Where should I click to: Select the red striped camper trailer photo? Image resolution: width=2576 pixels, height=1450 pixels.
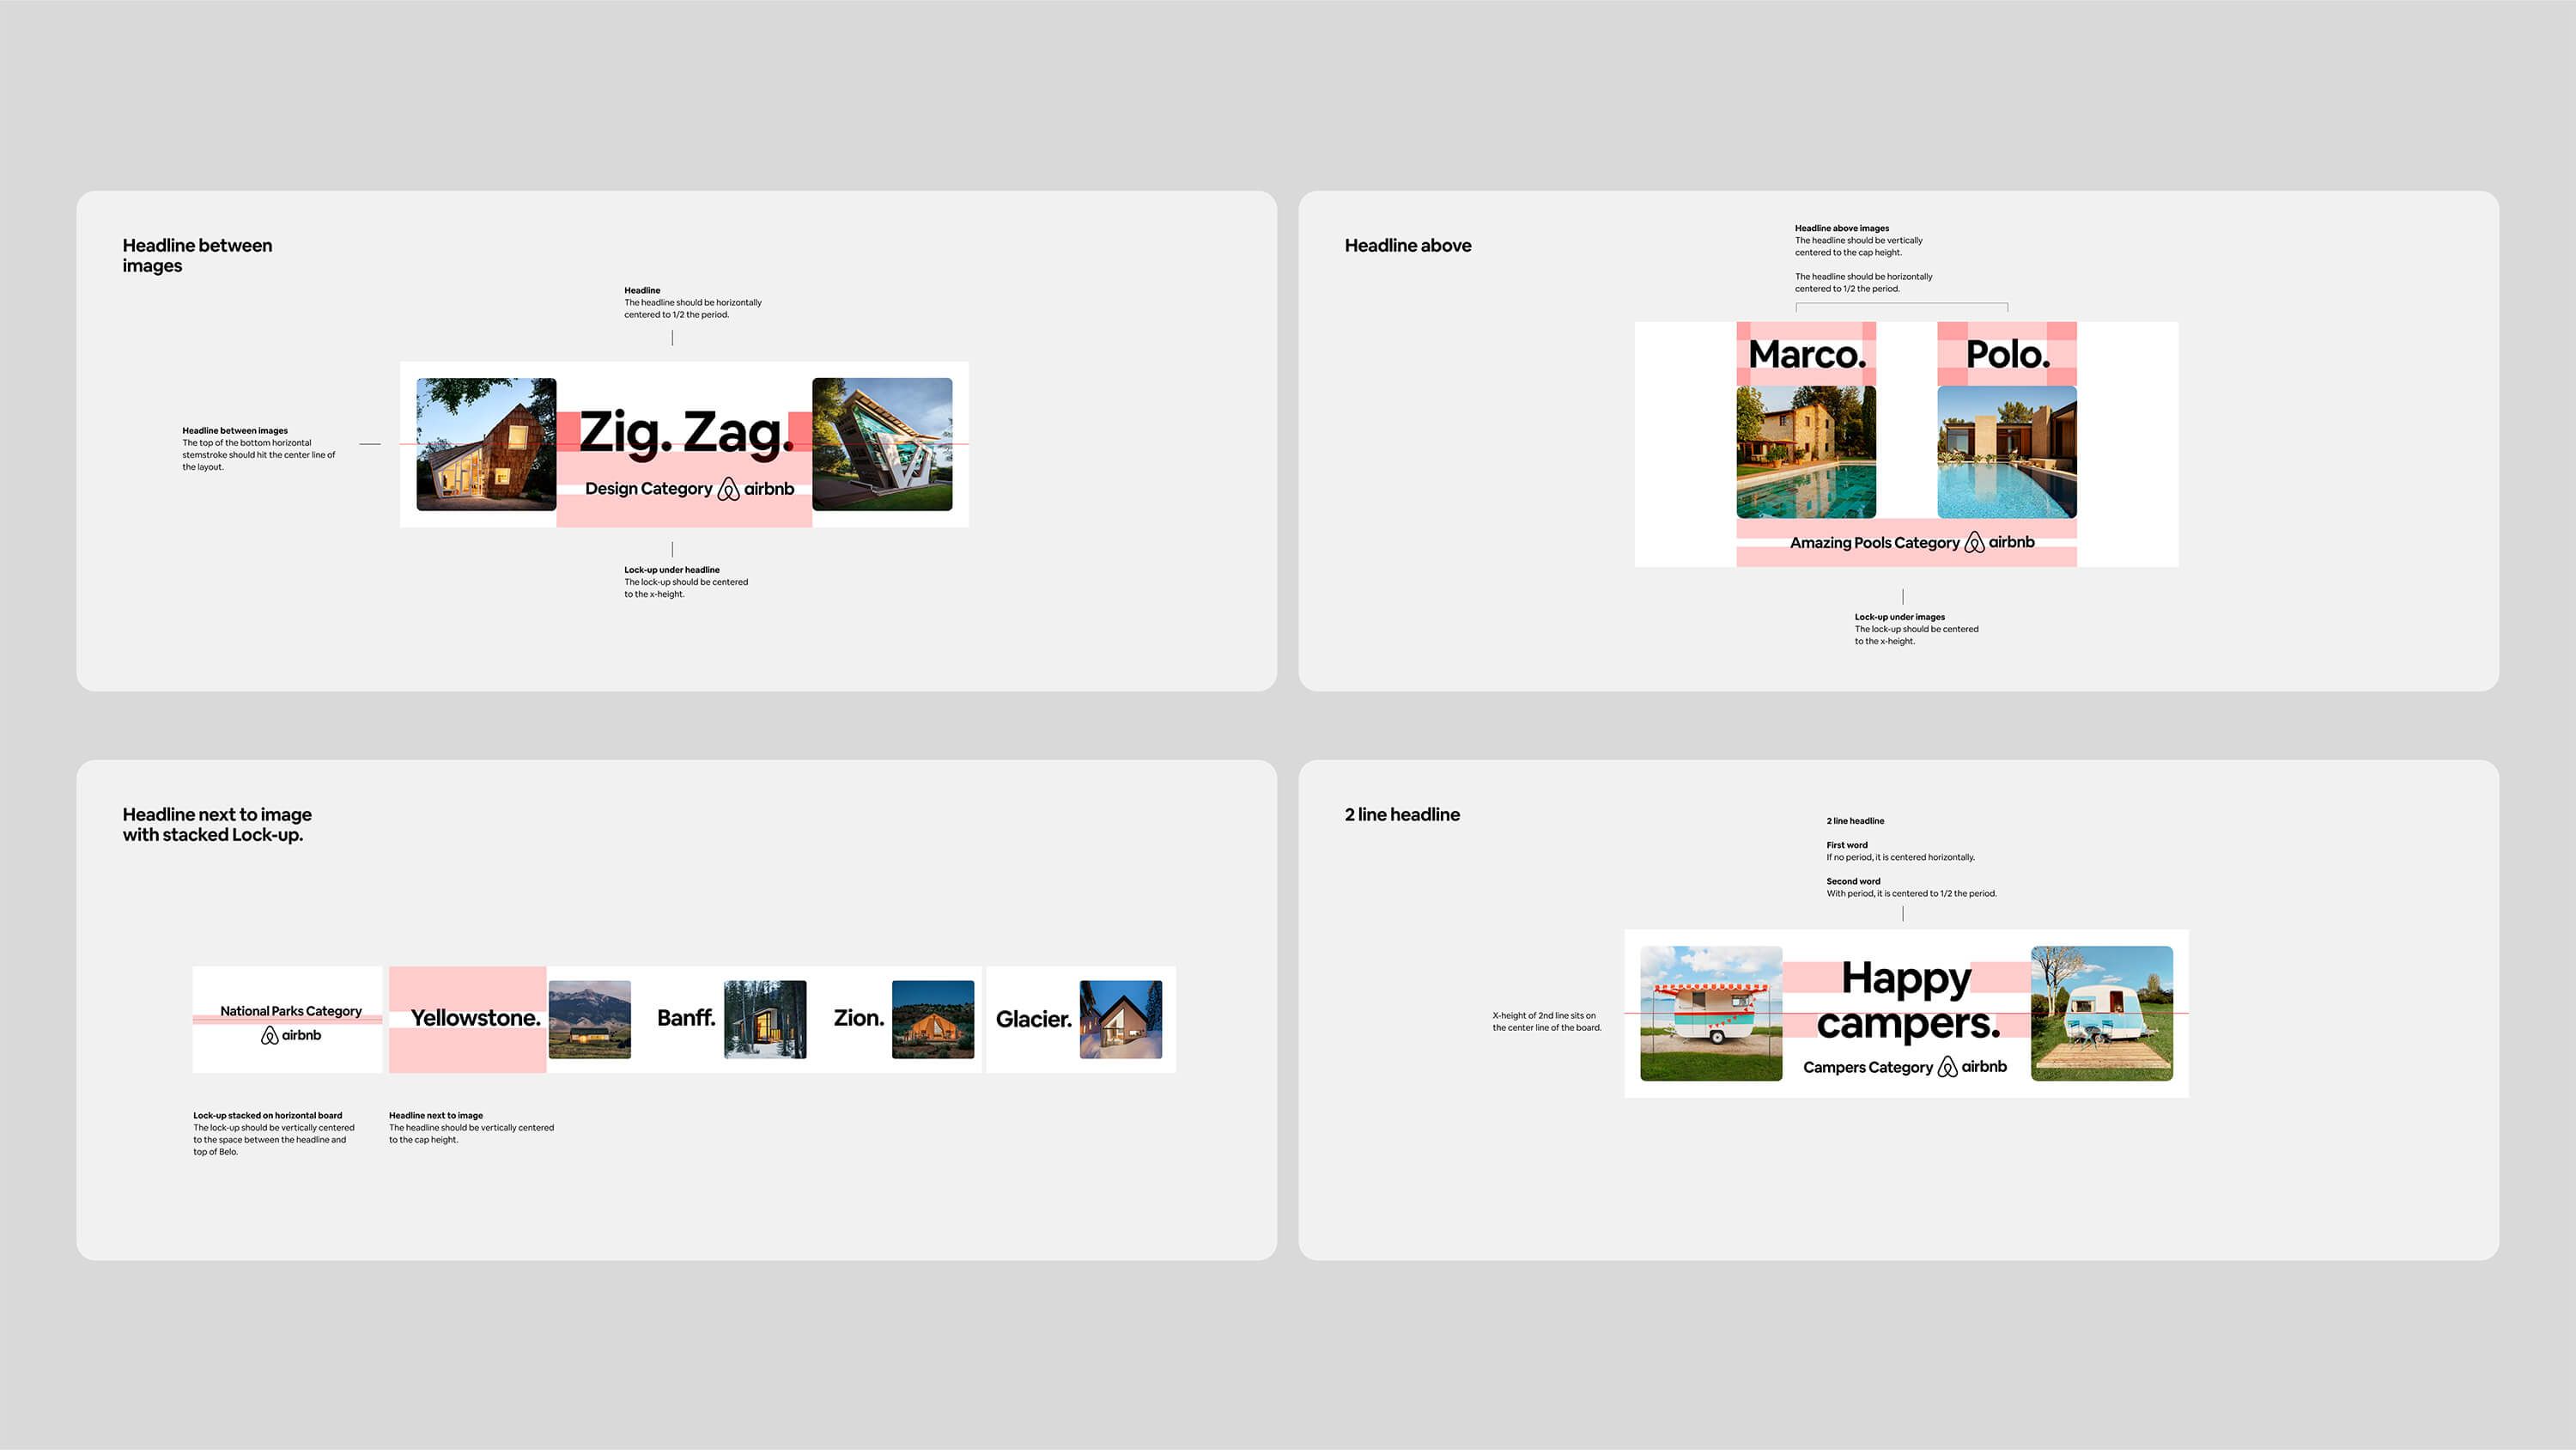tap(1711, 1013)
